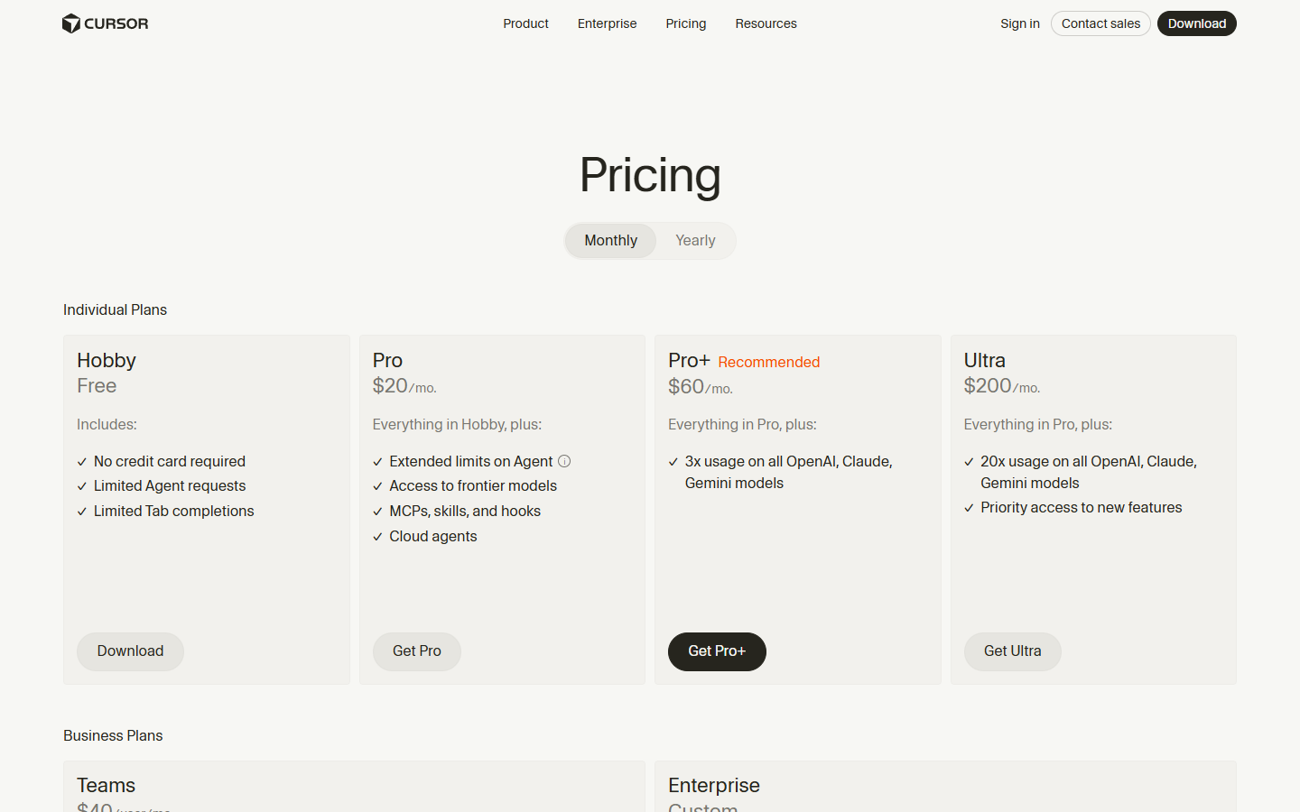Click the Recommended label on Pro+
The height and width of the screenshot is (812, 1300).
[768, 362]
